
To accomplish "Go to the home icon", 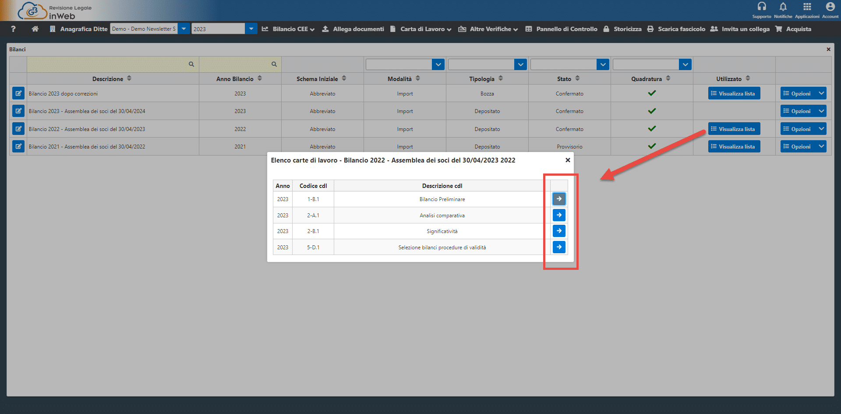I will pyautogui.click(x=35, y=29).
